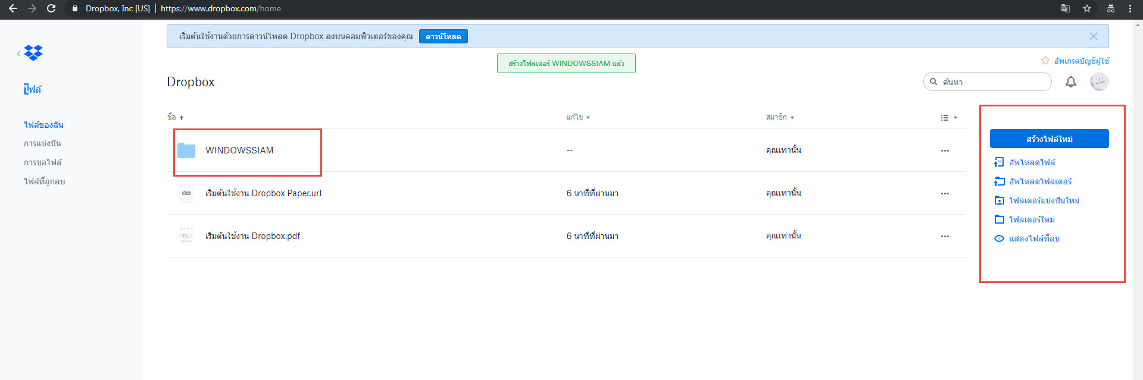Open the translate page icon
The width and height of the screenshot is (1143, 380).
pos(1065,8)
